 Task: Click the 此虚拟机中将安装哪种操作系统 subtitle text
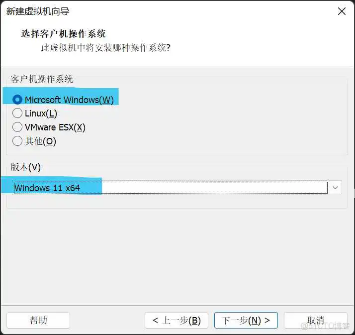click(x=105, y=48)
